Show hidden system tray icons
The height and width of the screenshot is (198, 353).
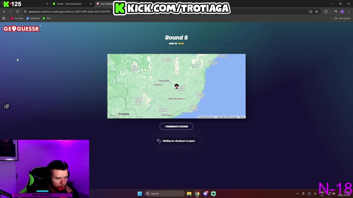(297, 194)
